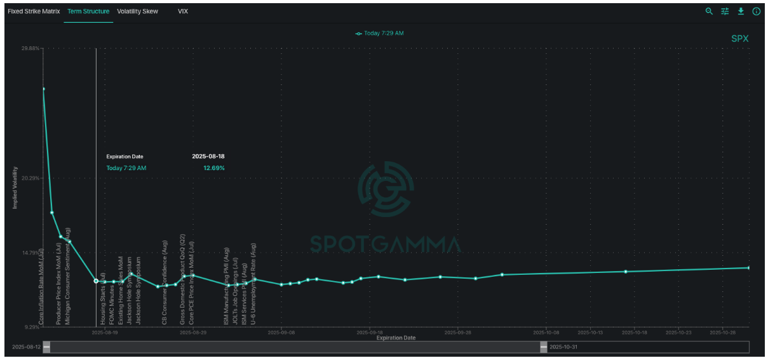This screenshot has width=768, height=358.
Task: Click the 29.88% y-axis label
Action: coord(30,48)
